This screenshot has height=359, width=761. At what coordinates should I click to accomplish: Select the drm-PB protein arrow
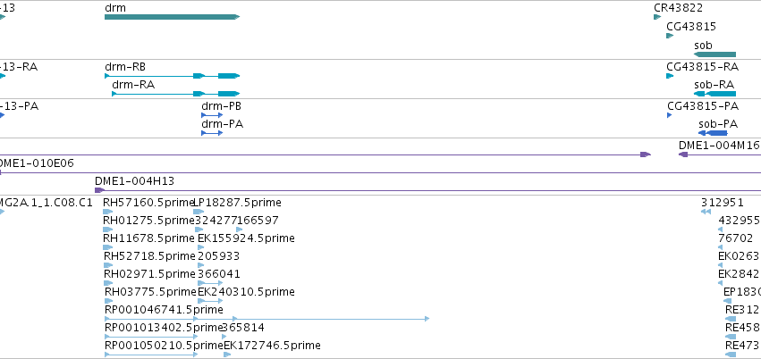(212, 115)
